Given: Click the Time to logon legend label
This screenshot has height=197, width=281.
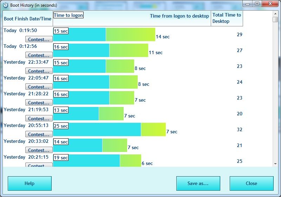Looking at the screenshot, I should click(68, 15).
